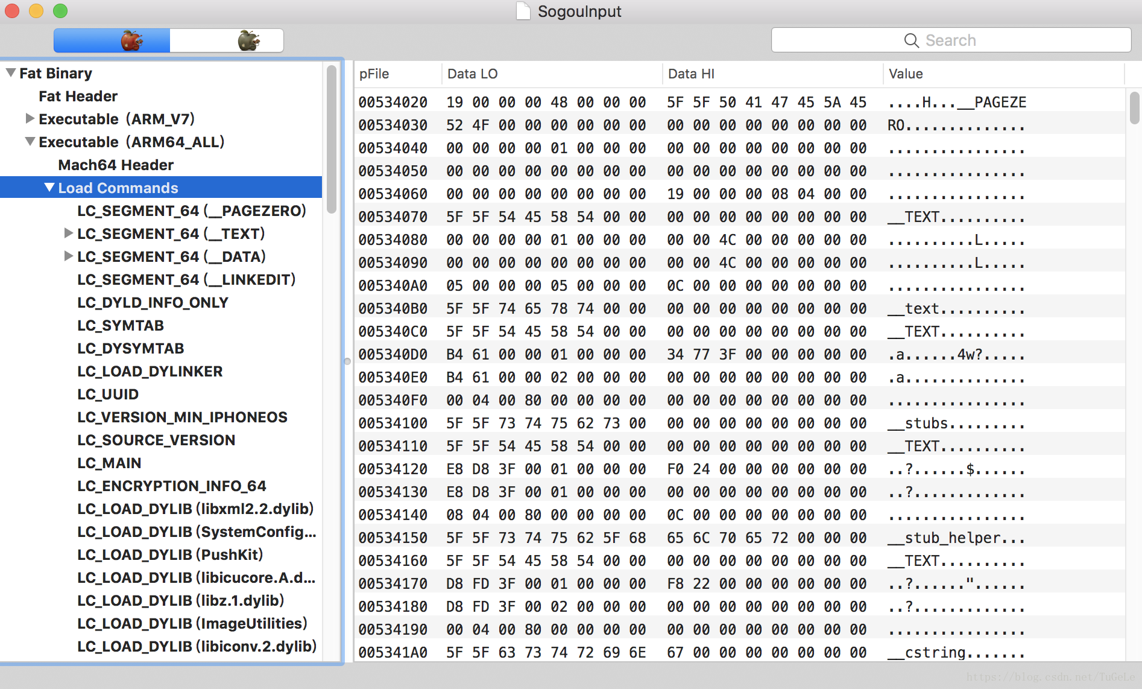This screenshot has height=689, width=1142.
Task: Select hex row at offset 00534190
Action: coord(739,629)
